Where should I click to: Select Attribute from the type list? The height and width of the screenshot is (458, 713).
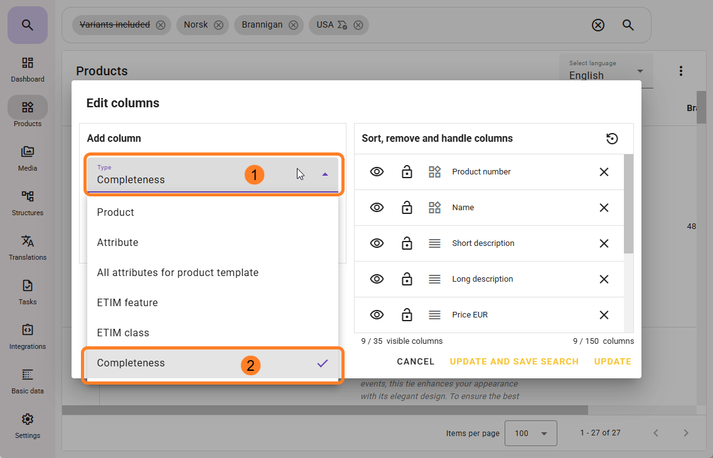117,242
